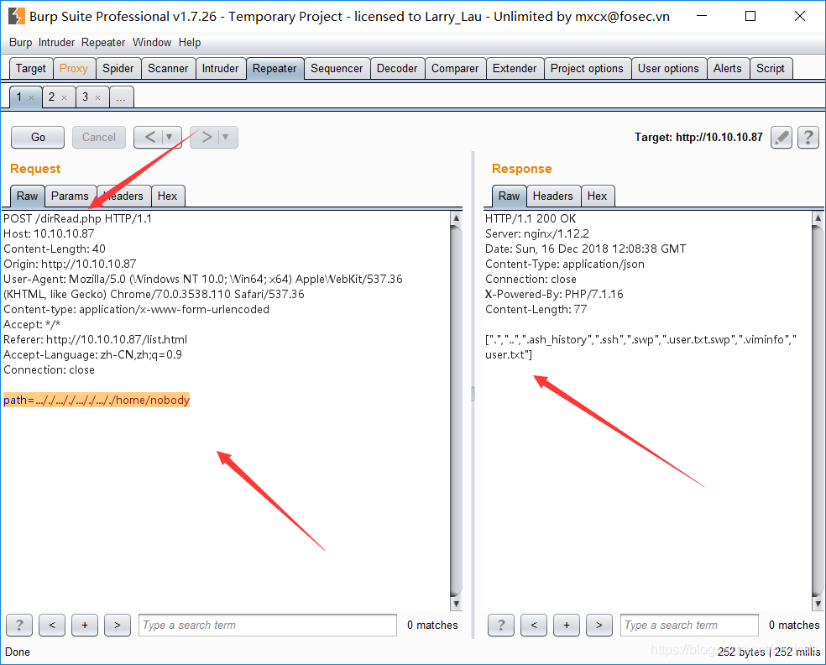The width and height of the screenshot is (826, 665).
Task: Click the Burp Suite logo in title bar
Action: pos(16,16)
